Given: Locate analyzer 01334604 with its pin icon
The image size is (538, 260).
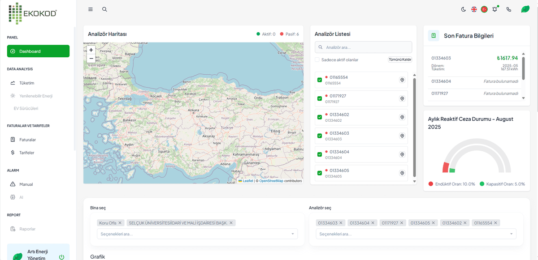Looking at the screenshot, I should pos(402,154).
